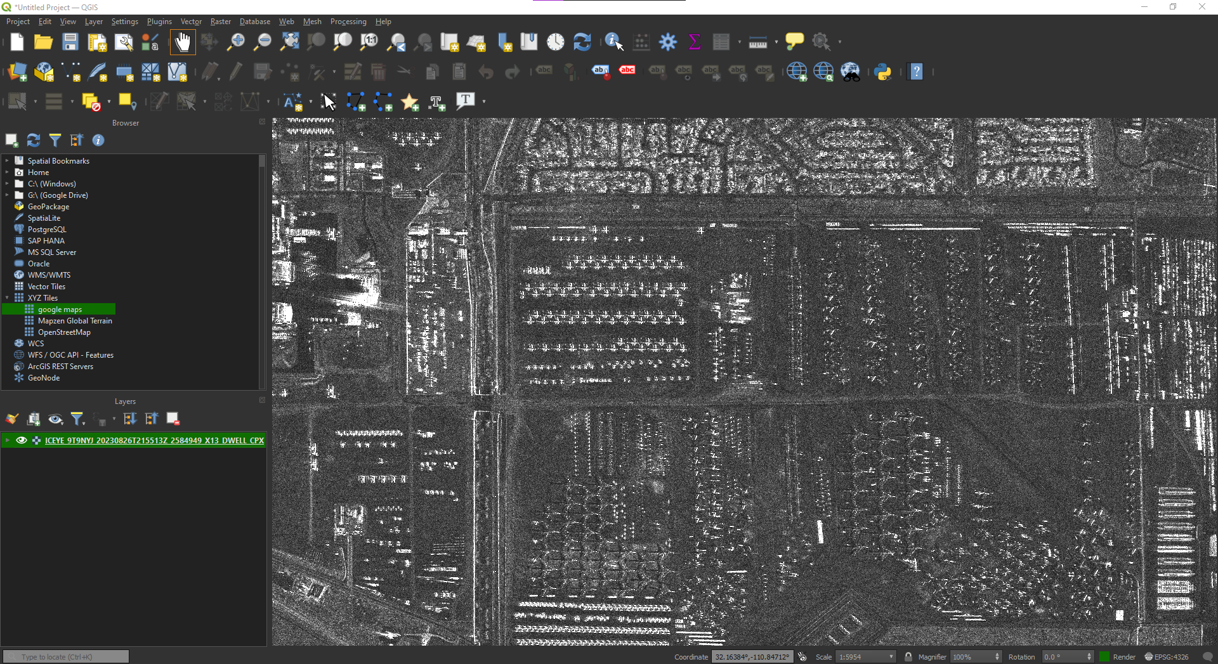This screenshot has height=664, width=1218.
Task: Zoom to native resolution 1:1 icon
Action: pyautogui.click(x=369, y=42)
